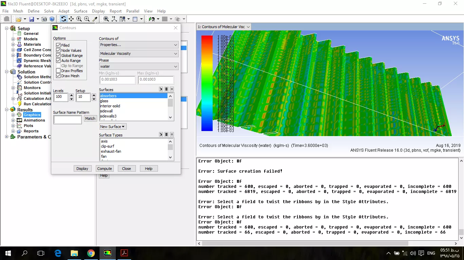Click Close button in Contours dialog

pos(126,169)
